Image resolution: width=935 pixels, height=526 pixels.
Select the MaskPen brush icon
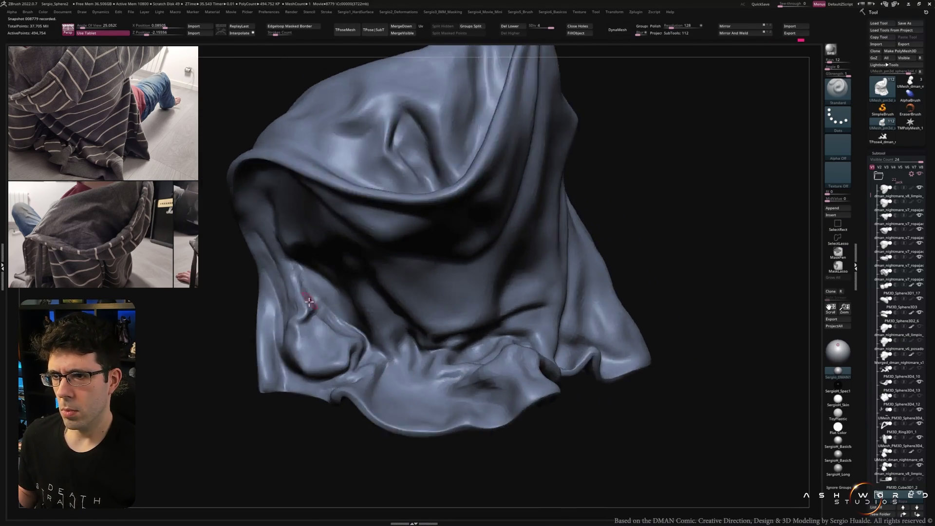[838, 251]
